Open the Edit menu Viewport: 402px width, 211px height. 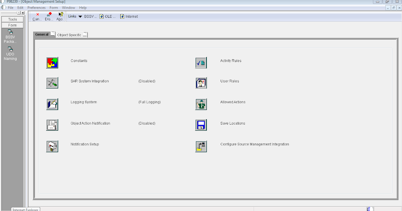click(x=20, y=8)
